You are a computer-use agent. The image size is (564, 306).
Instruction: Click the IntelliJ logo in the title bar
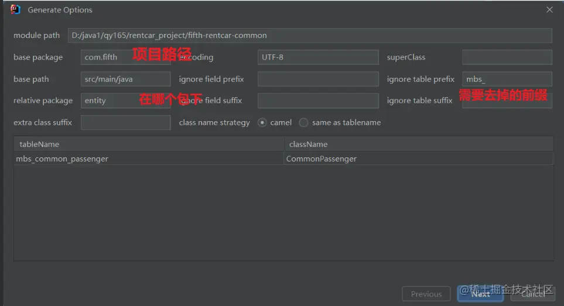[x=15, y=10]
